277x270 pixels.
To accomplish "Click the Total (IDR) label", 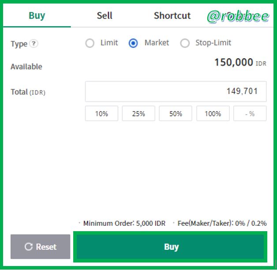I will coord(28,92).
